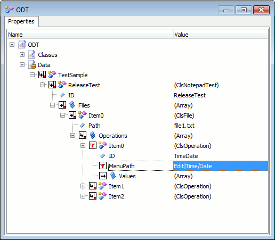Viewport: 275px width, 240px height.
Task: Expand the Item1 operation node
Action: tap(83, 186)
